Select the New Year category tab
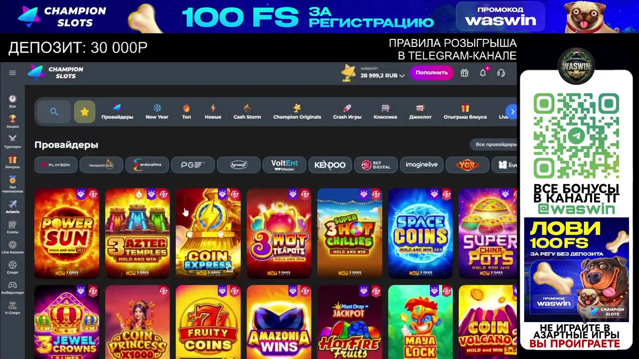Image resolution: width=639 pixels, height=359 pixels. [x=157, y=112]
